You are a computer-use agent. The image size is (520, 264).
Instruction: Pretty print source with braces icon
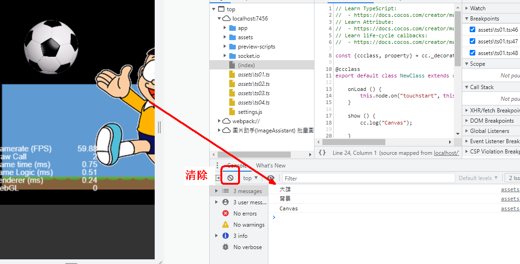(x=322, y=153)
